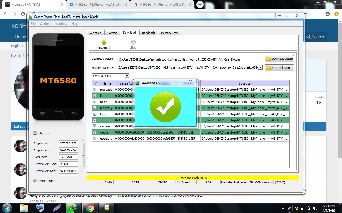342x213 pixels.
Task: Uncheck the secro partition checkbox
Action: pyautogui.click(x=94, y=120)
